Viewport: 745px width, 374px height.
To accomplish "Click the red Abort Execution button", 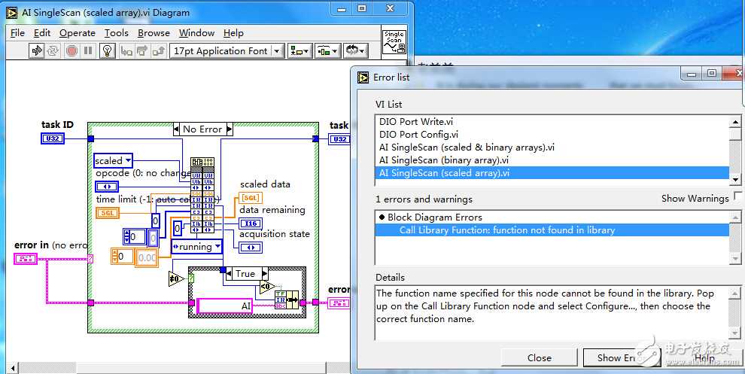I will [x=71, y=50].
